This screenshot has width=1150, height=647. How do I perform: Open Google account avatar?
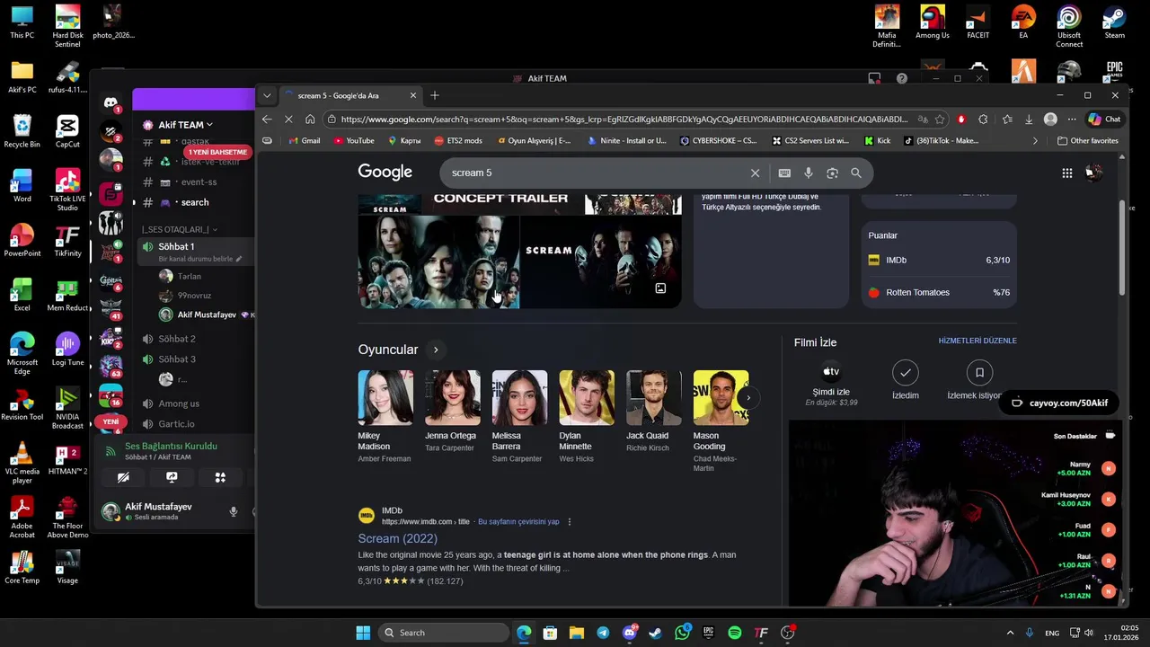tap(1093, 173)
